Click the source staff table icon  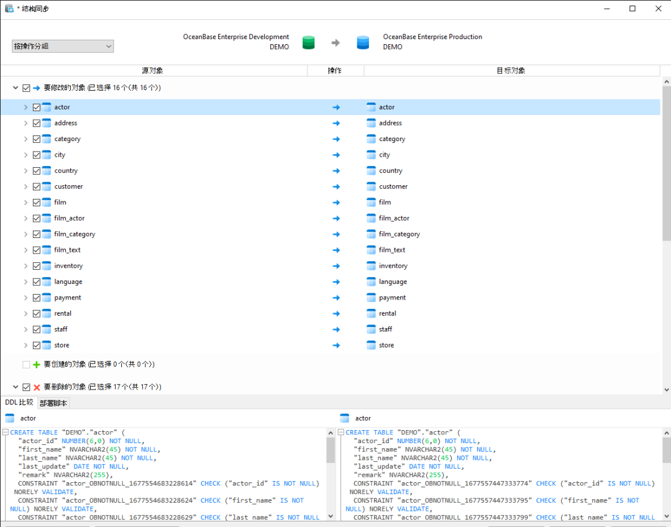click(47, 329)
